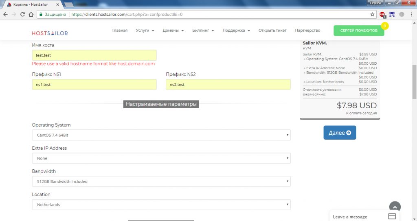
Task: Click the Имя хоста input field
Action: [94, 55]
